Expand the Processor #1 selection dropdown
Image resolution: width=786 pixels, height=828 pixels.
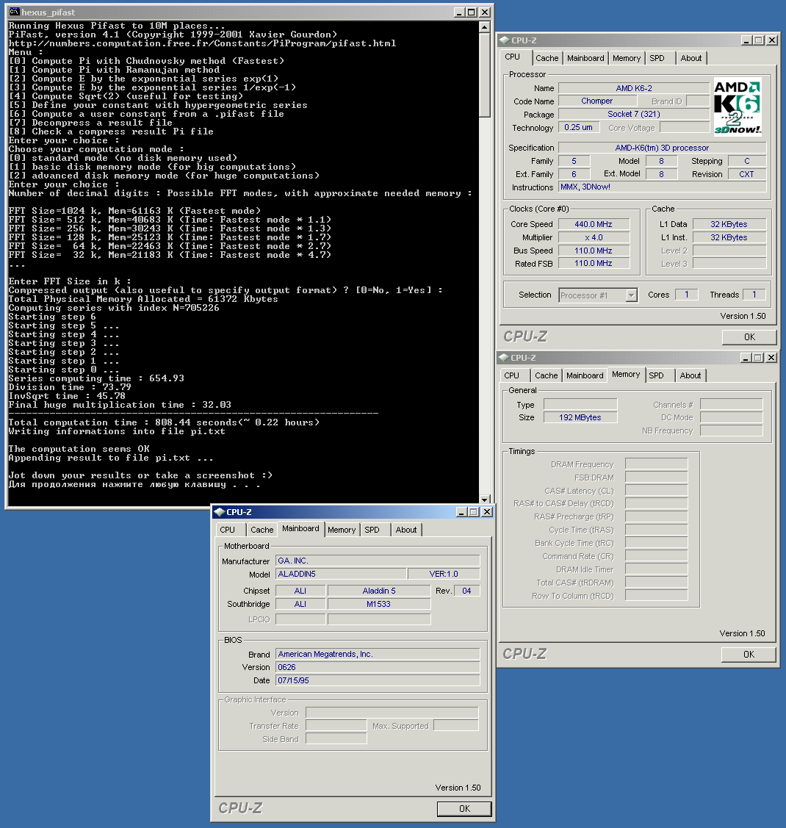[631, 295]
